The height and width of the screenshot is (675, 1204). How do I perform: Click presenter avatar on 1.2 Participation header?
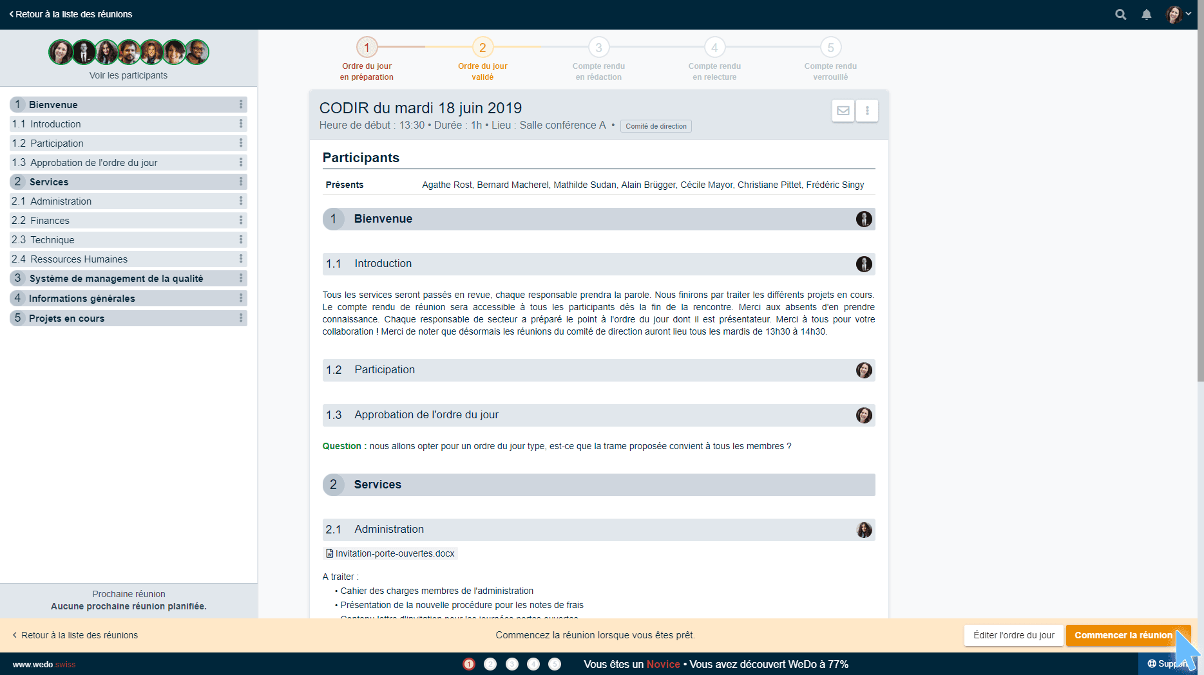pos(864,370)
